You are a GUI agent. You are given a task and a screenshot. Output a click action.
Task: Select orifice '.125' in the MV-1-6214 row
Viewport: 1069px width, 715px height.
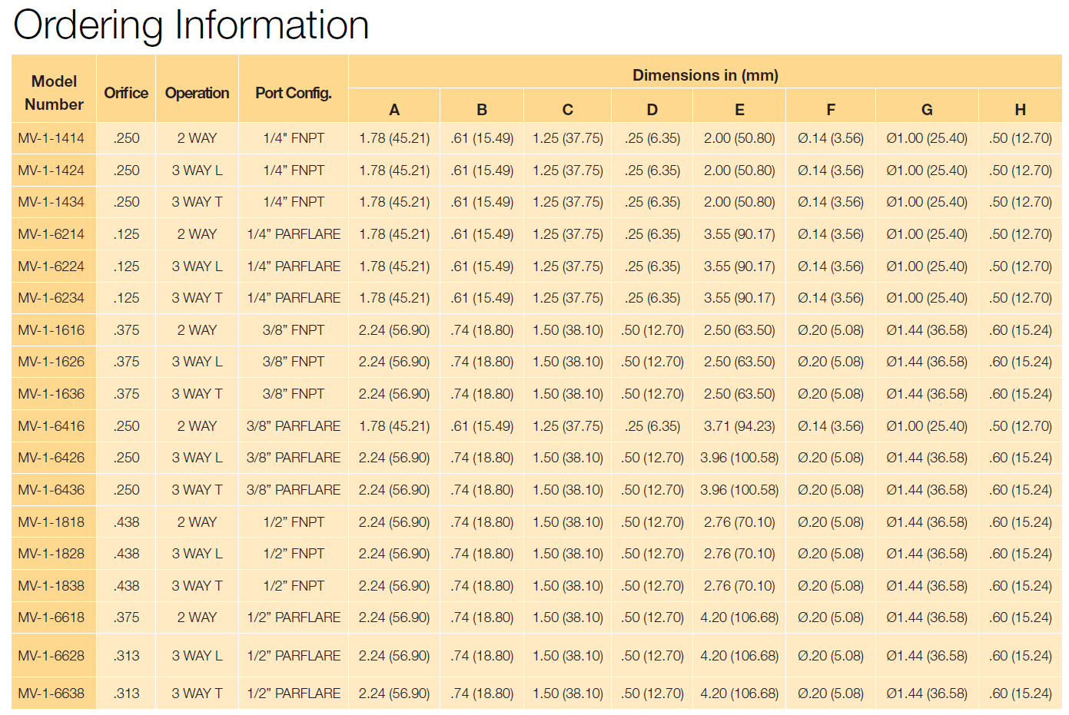126,234
